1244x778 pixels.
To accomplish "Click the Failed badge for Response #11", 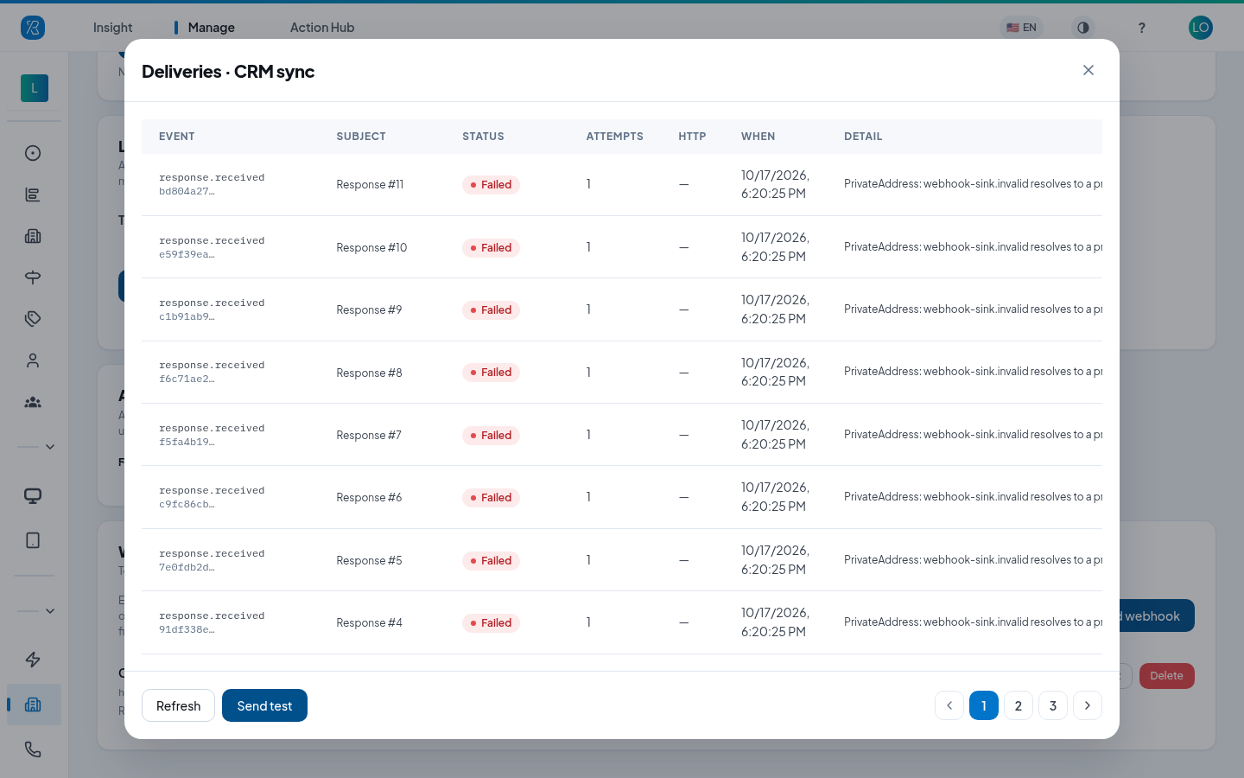I will [x=491, y=185].
